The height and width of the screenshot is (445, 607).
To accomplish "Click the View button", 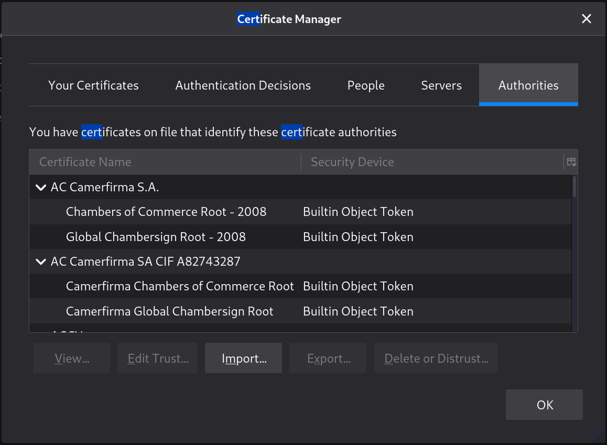I will [x=72, y=359].
